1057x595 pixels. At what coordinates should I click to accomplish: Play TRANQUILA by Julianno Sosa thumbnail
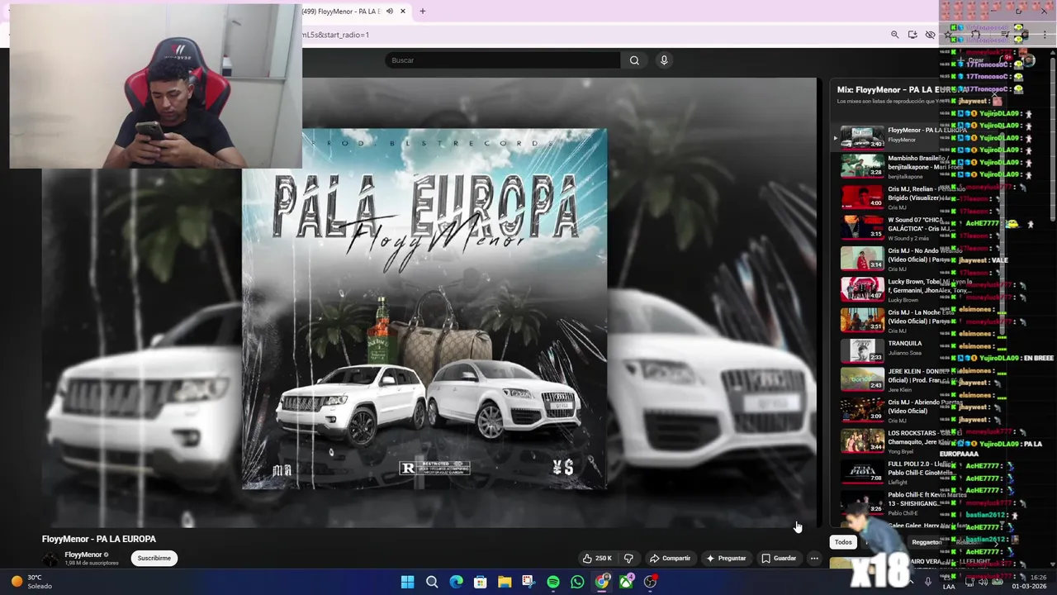point(862,351)
